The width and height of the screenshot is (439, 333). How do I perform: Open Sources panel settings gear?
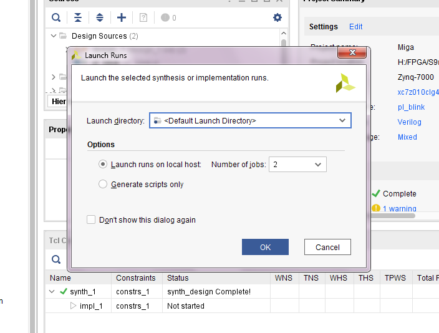point(277,17)
